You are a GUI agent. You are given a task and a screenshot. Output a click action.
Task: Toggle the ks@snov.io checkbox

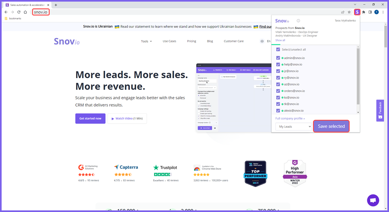(278, 98)
